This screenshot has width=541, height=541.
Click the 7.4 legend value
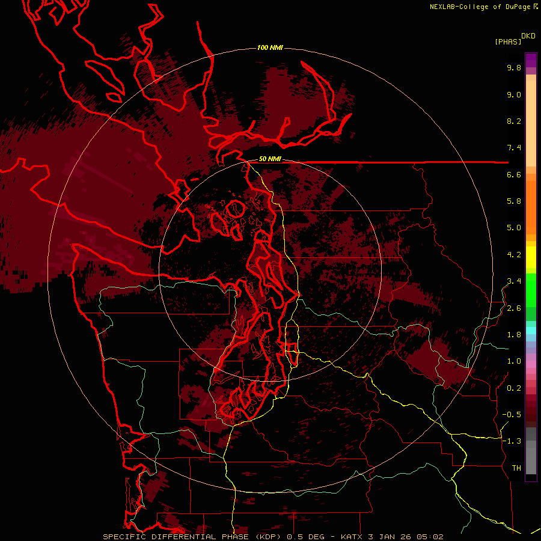pyautogui.click(x=514, y=148)
